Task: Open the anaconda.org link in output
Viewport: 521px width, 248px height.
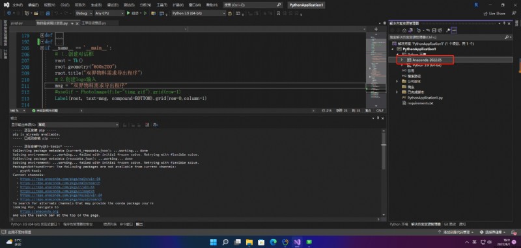Action: (39, 211)
